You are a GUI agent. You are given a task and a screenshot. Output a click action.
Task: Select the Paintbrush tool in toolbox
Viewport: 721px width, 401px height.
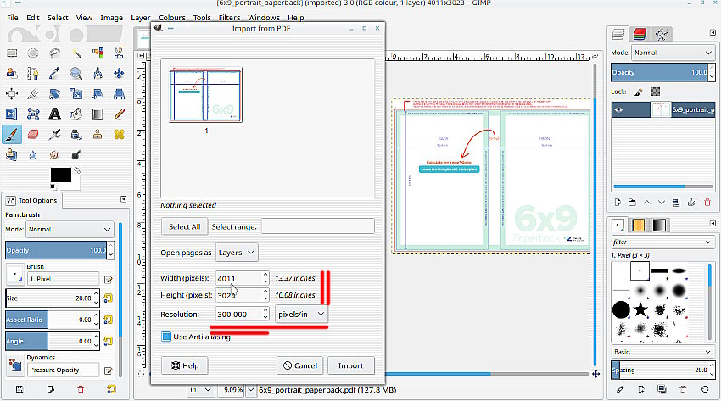(x=12, y=134)
